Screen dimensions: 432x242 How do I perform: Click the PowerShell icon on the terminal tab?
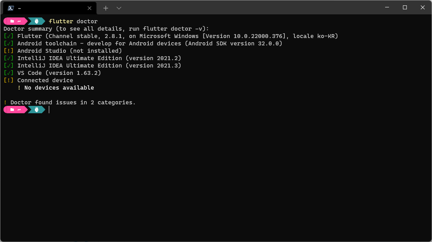click(10, 8)
